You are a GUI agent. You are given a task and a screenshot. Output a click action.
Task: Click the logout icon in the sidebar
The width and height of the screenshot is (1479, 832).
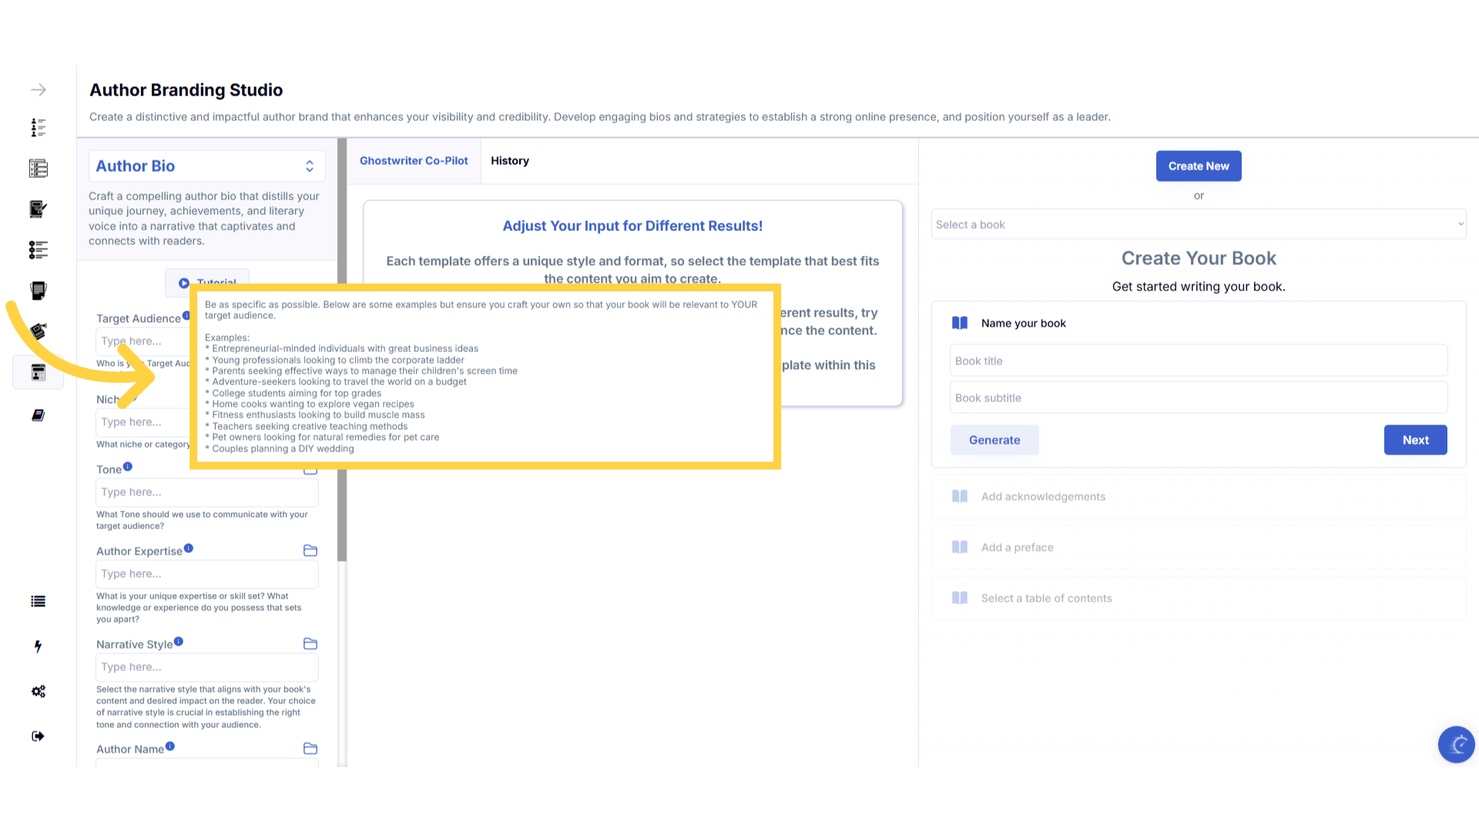[x=38, y=736]
